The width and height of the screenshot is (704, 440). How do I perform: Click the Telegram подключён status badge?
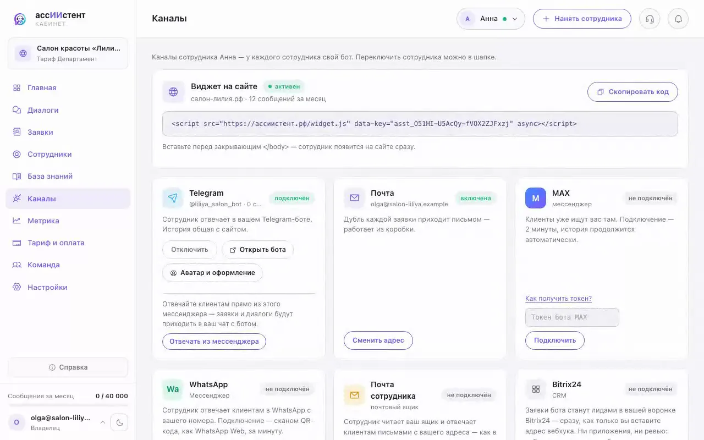(292, 198)
